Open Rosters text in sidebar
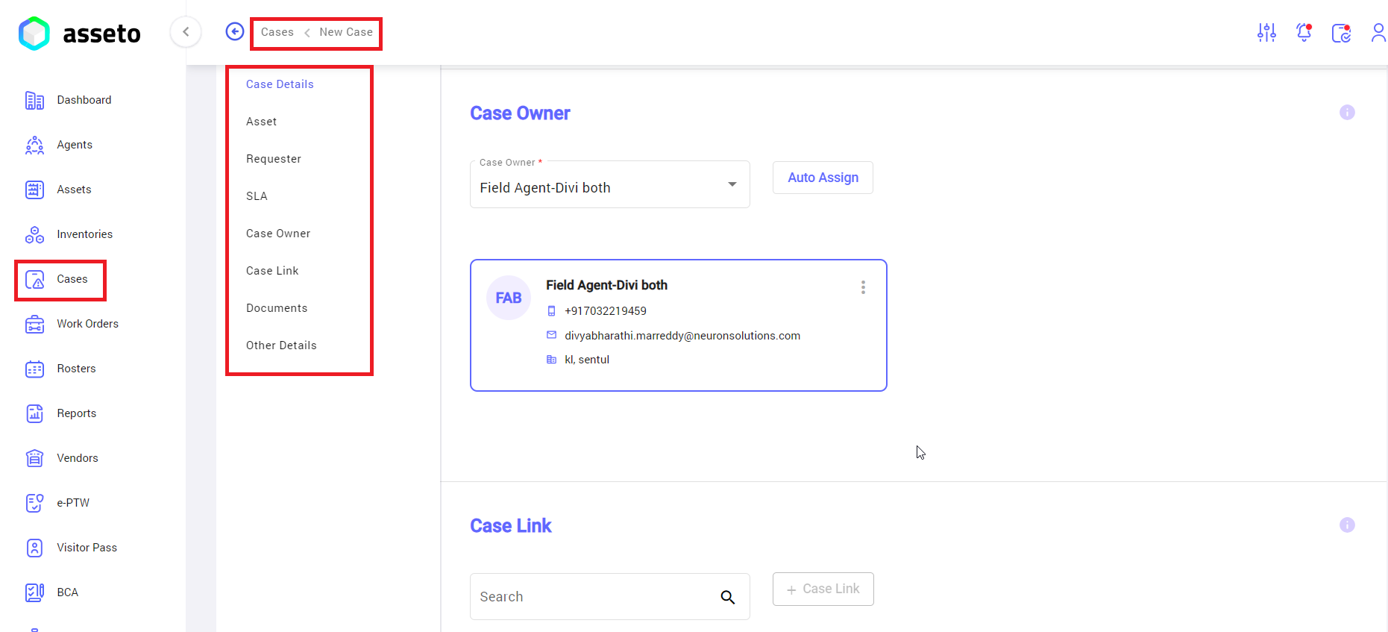Viewport: 1388px width, 632px height. pos(76,369)
